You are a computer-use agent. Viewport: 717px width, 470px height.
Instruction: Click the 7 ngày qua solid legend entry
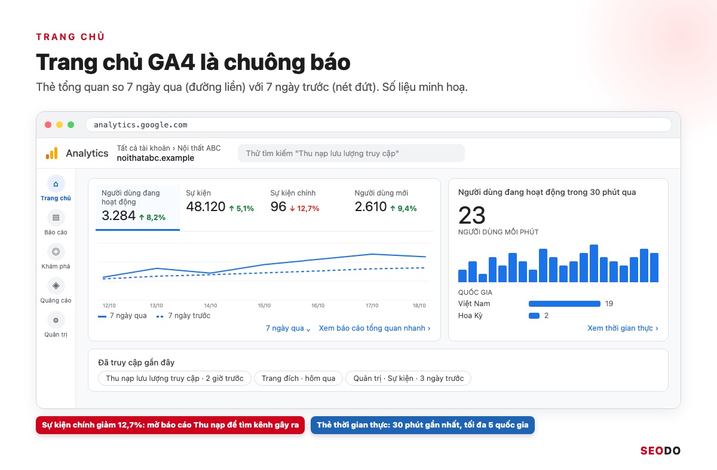pos(122,316)
